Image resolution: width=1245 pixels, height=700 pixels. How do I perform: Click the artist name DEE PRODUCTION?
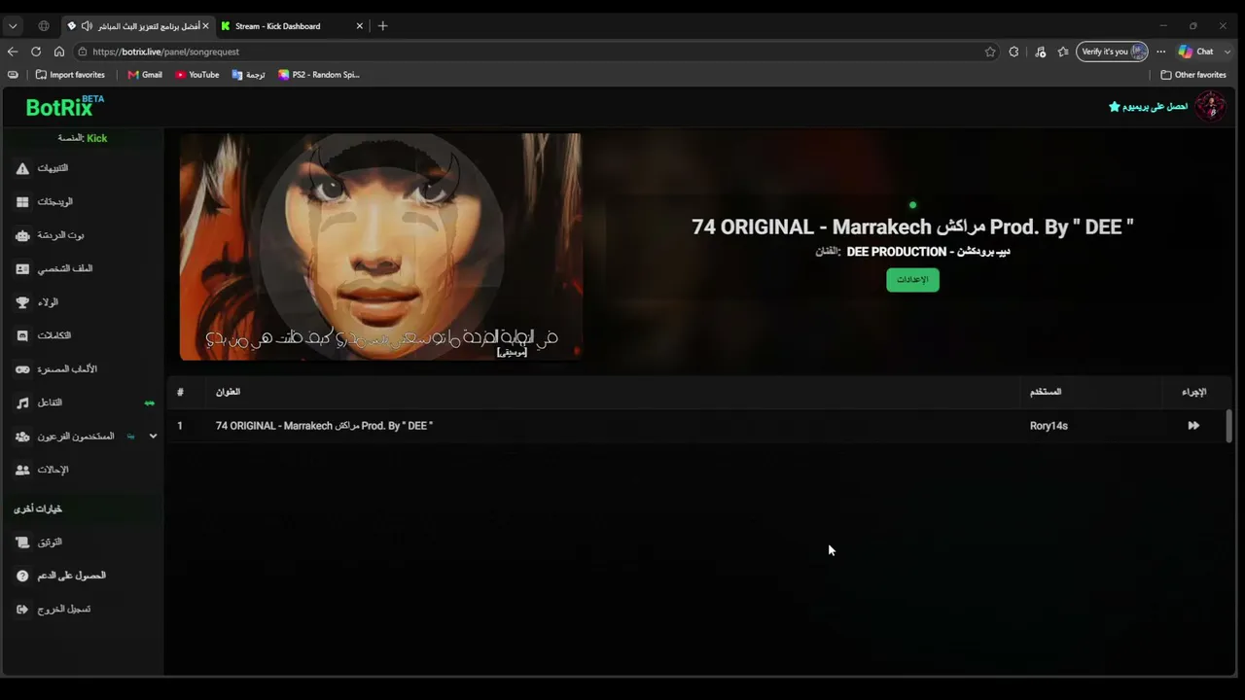[x=928, y=252]
